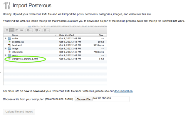This screenshot has width=188, height=118.
Task: Open the Arrange items dropdown
Action: tap(46, 31)
